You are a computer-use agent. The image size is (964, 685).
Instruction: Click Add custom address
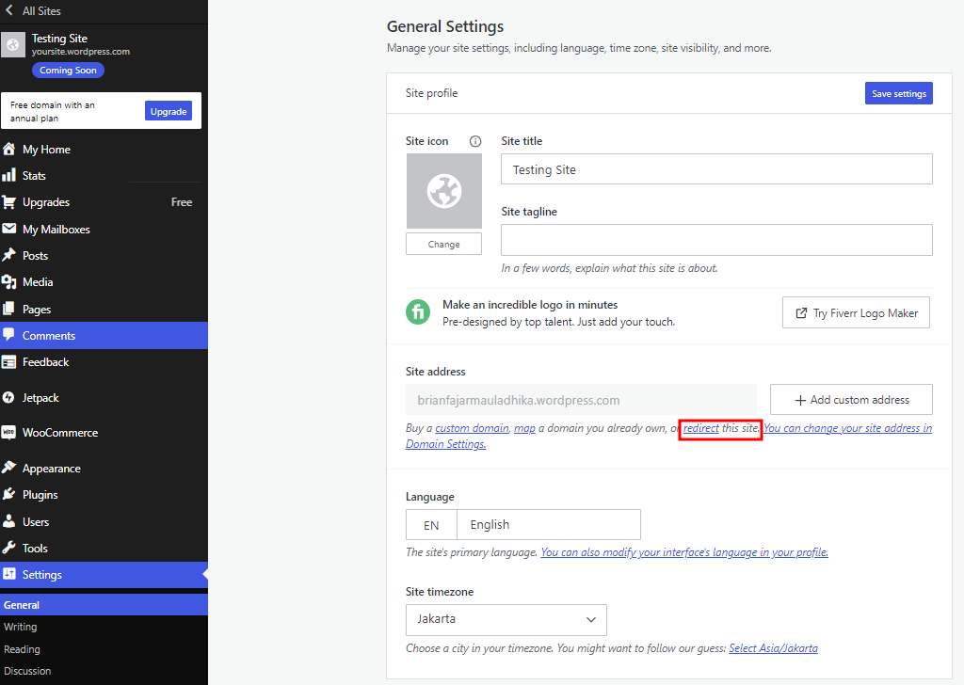click(850, 399)
